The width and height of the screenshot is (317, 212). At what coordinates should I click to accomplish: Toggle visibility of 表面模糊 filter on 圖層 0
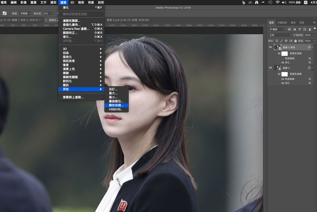(x=282, y=79)
